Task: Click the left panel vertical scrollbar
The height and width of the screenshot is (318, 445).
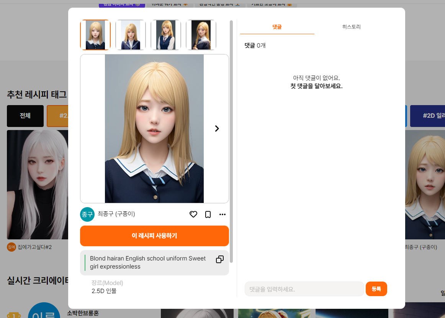Action: (231, 142)
